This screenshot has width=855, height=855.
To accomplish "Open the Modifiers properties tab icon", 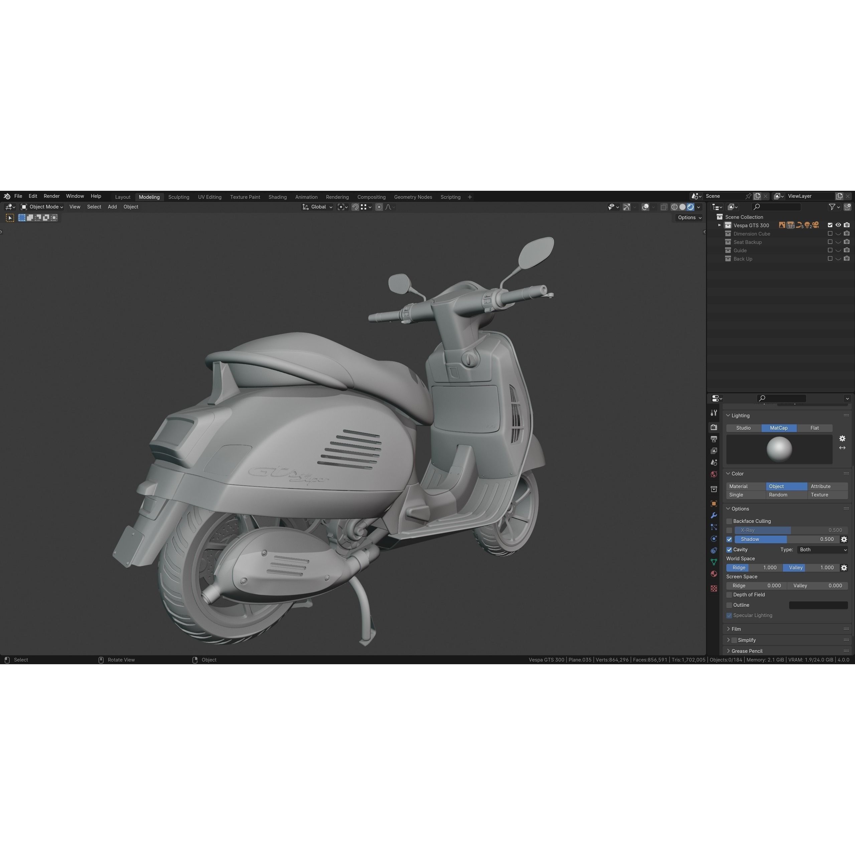I will [714, 516].
